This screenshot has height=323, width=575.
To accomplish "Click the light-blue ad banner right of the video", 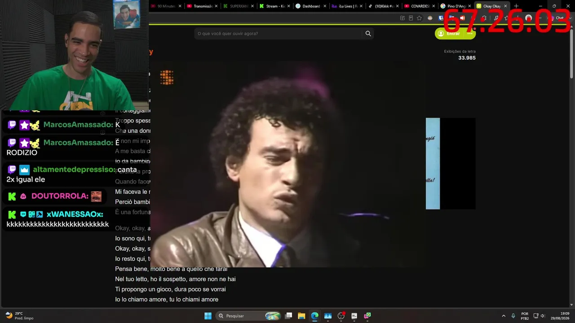I will coord(433,164).
